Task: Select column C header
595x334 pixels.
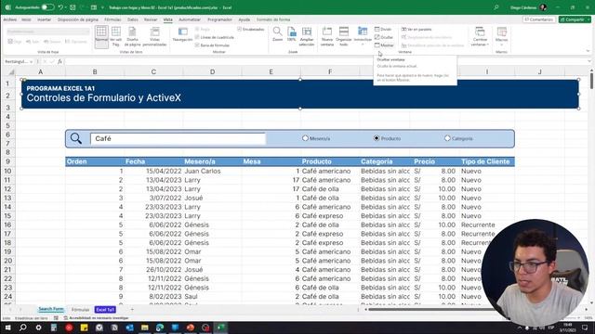Action: coord(153,71)
